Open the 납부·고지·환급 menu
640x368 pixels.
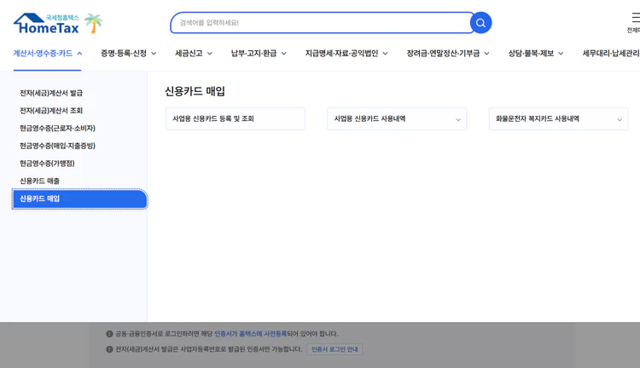259,54
